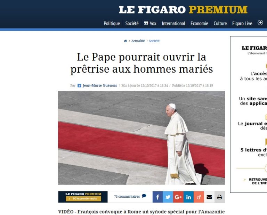Image resolution: width=267 pixels, height=215 pixels.
Task: Open Jean-Marie Guénois author page
Action: (100, 85)
